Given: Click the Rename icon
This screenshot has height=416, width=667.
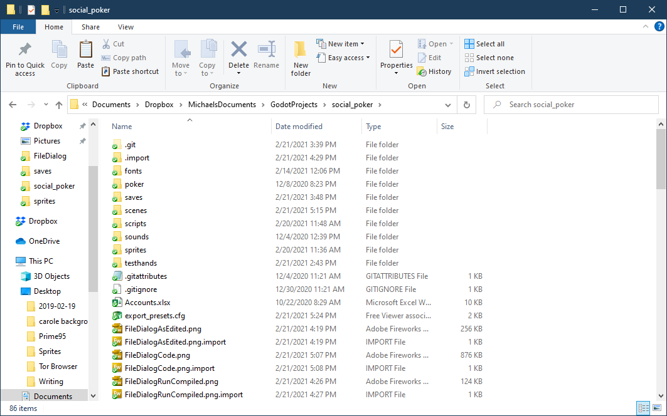Looking at the screenshot, I should [x=267, y=55].
